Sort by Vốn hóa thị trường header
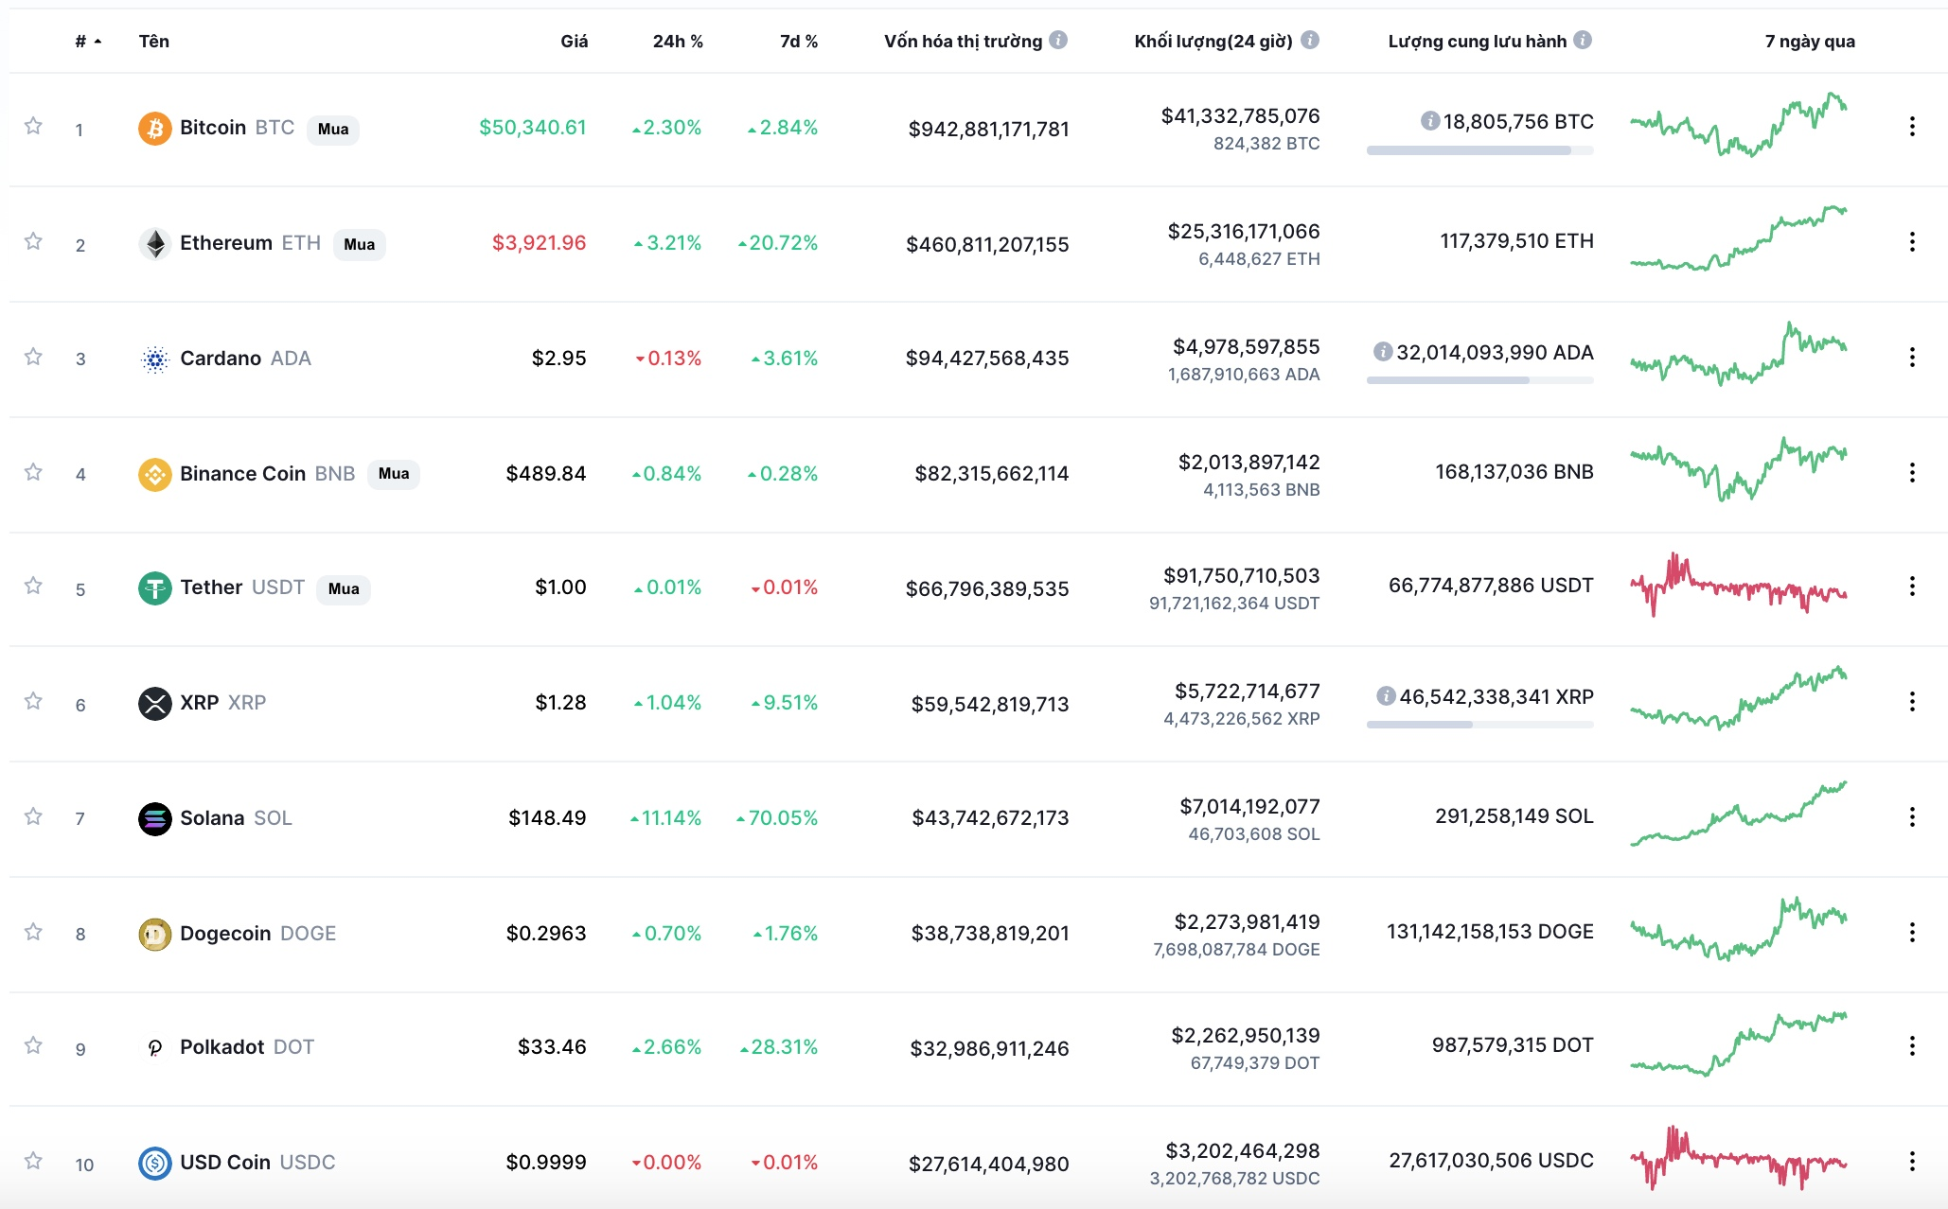 point(963,42)
